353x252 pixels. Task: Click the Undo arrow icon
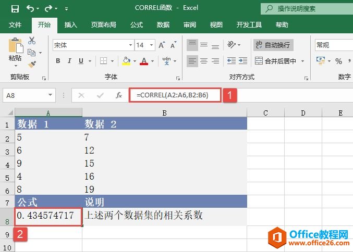coord(30,8)
